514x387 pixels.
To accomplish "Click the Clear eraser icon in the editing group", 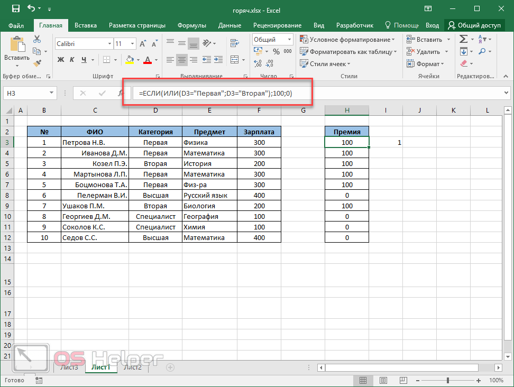I will pyautogui.click(x=464, y=63).
